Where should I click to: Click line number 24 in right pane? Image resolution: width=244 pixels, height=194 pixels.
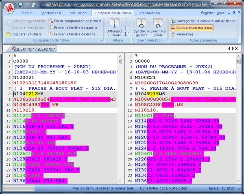(x=130, y=181)
